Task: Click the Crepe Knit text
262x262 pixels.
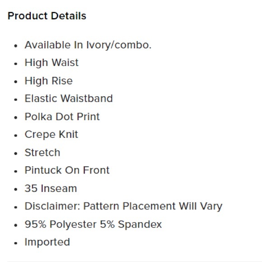Action: pyautogui.click(x=51, y=135)
